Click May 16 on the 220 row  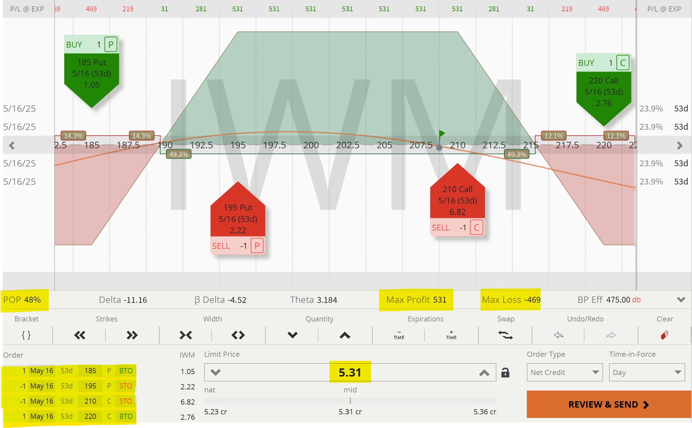pos(42,416)
